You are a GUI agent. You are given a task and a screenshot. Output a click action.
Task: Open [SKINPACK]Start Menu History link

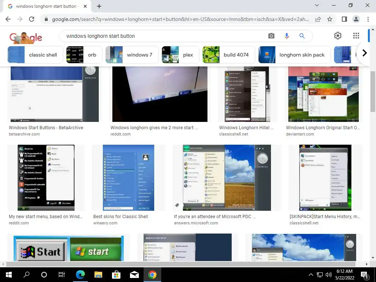325,217
